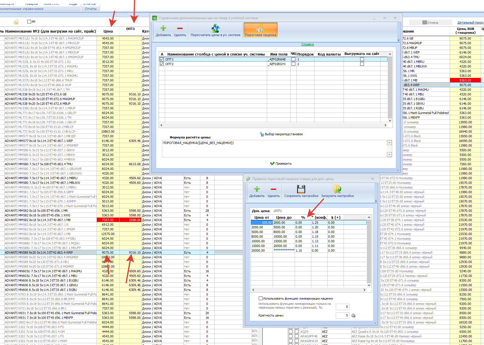Uncheck the active checkbox for ОПТ2 row
484x345 pixels.
[x=162, y=64]
